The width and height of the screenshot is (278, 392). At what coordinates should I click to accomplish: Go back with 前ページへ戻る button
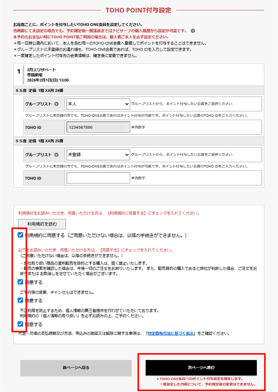pyautogui.click(x=76, y=368)
